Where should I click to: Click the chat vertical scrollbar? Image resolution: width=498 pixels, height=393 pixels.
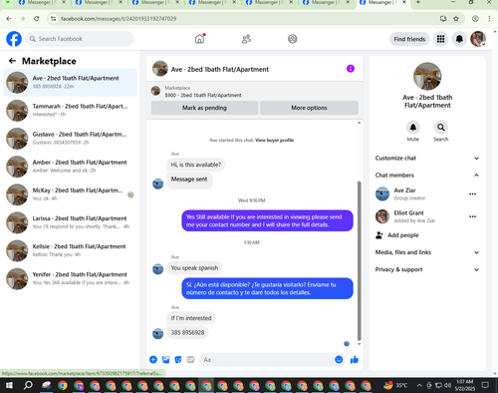pos(359,261)
